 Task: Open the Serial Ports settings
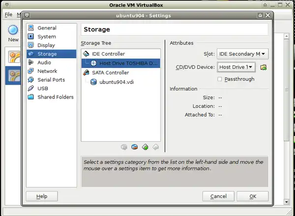click(51, 80)
